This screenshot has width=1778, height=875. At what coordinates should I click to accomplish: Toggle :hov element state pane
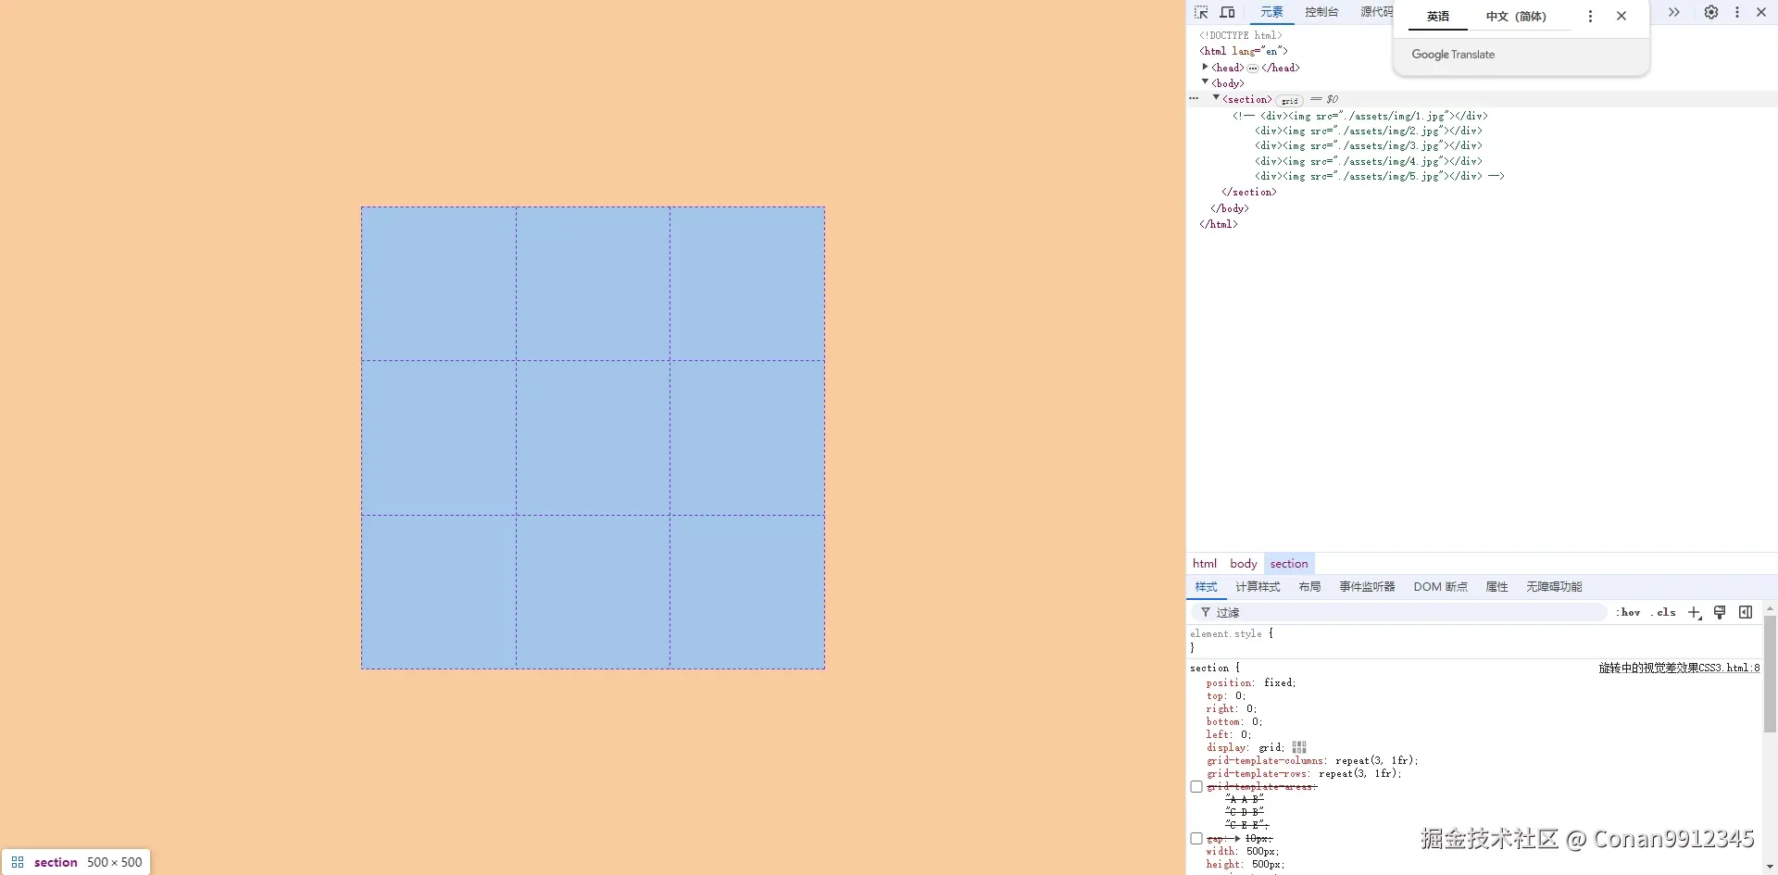click(x=1627, y=612)
